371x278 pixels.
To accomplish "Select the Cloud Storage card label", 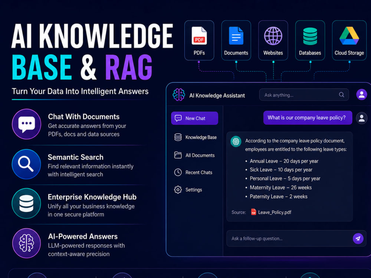I will tap(349, 53).
